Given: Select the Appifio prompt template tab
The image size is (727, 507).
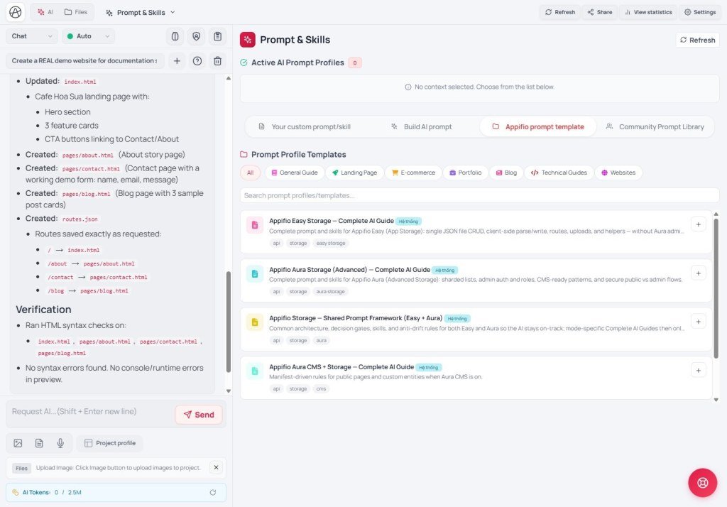Looking at the screenshot, I should click(538, 126).
